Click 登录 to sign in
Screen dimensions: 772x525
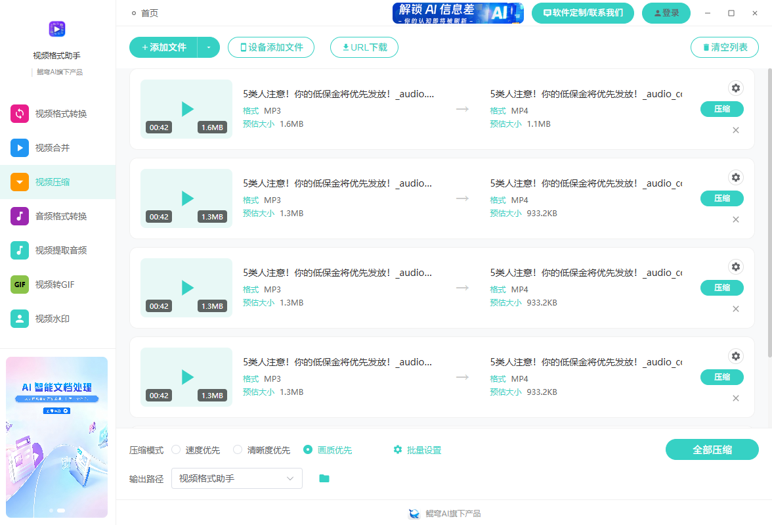666,12
